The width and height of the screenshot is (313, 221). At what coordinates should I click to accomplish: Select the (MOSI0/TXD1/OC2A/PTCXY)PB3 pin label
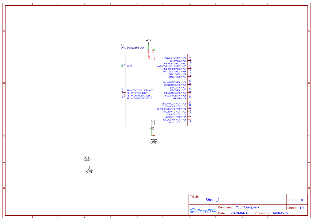point(171,66)
